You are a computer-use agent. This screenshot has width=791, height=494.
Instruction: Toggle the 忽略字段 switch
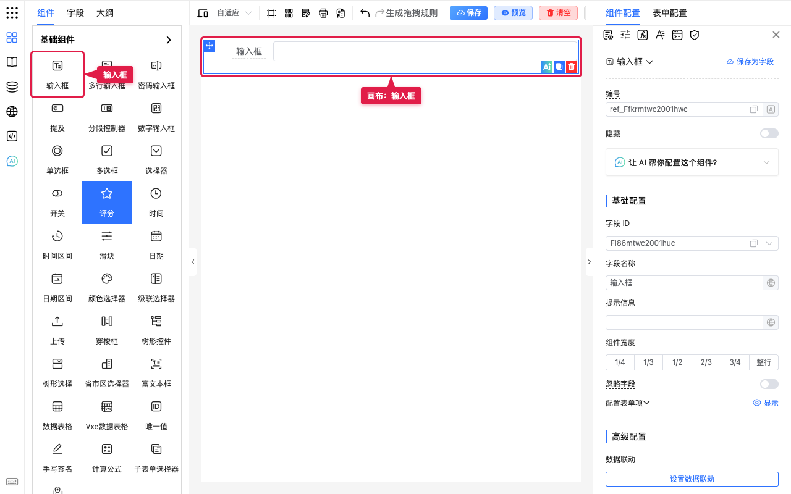(769, 384)
